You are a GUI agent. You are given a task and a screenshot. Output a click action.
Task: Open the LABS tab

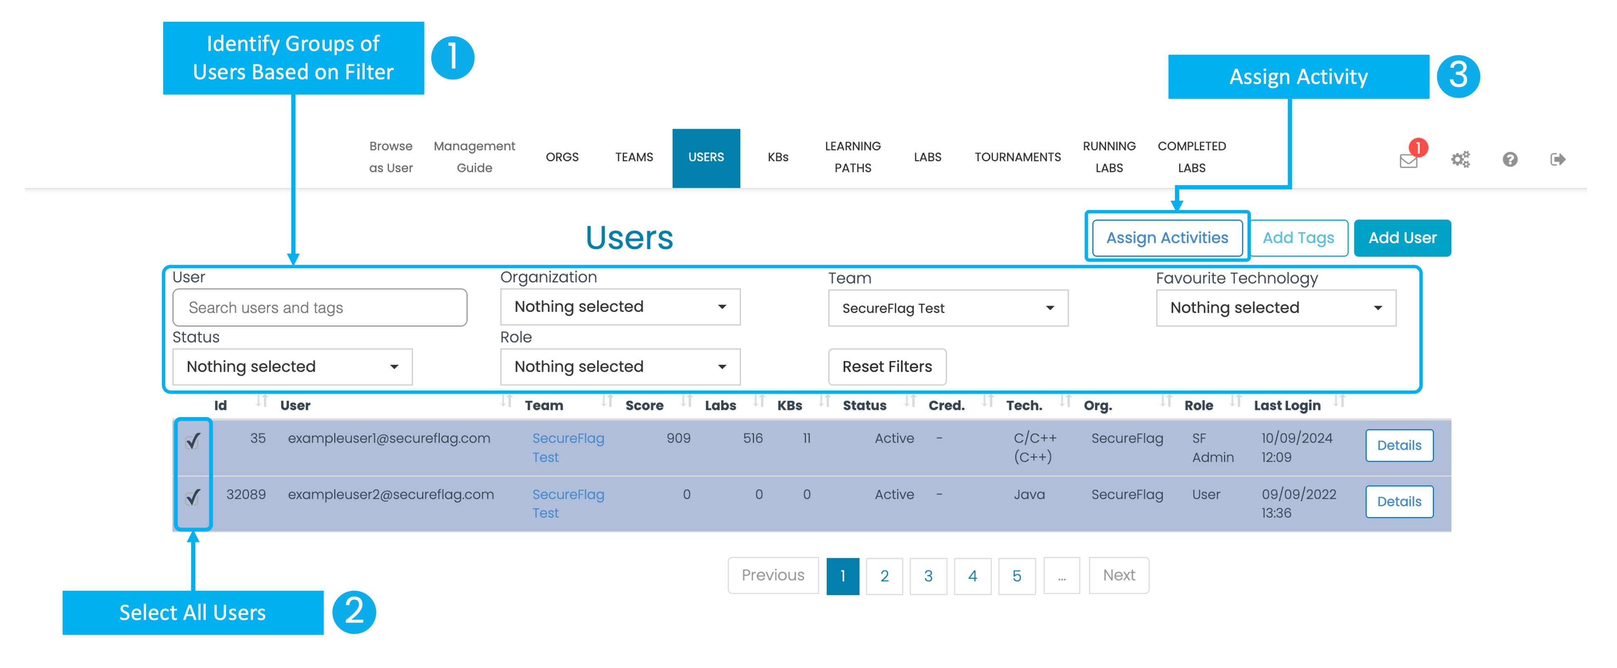[927, 157]
